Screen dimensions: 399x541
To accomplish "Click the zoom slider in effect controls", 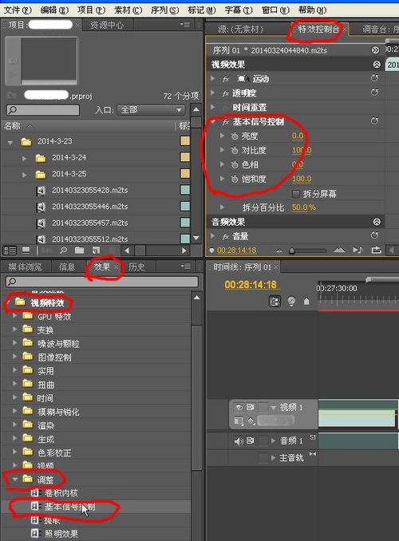I will point(307,251).
